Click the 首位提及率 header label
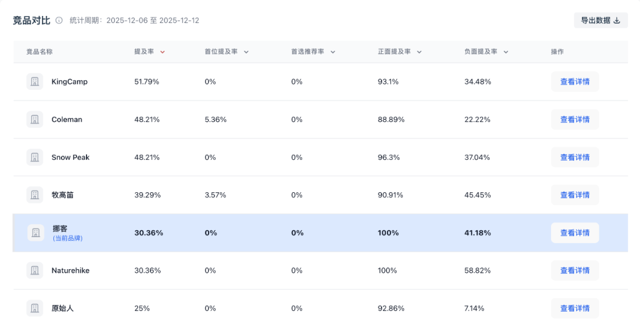The width and height of the screenshot is (640, 330). (221, 51)
